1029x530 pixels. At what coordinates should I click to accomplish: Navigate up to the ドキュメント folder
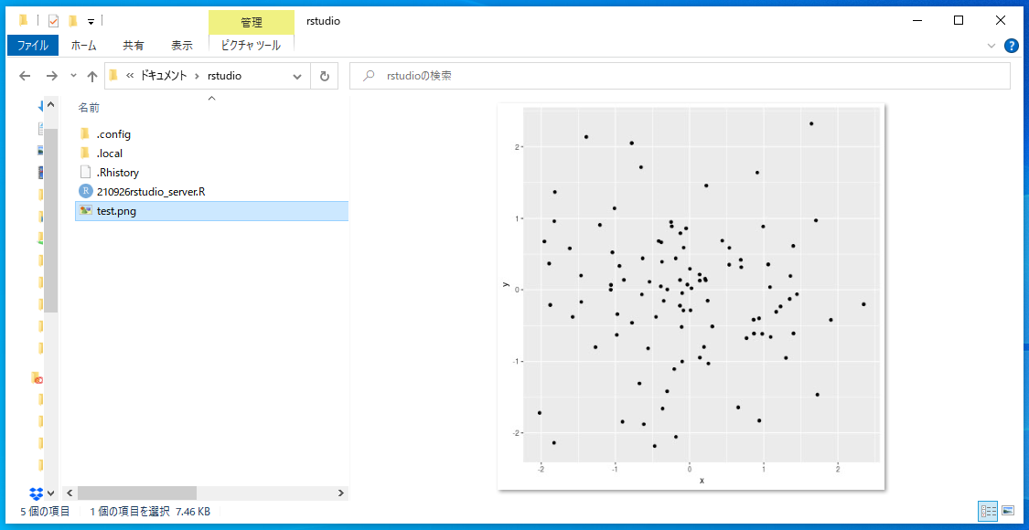point(91,76)
